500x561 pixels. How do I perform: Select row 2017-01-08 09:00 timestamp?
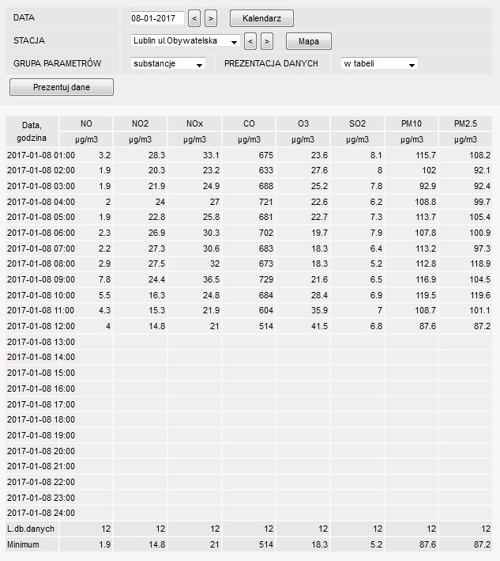click(x=41, y=279)
